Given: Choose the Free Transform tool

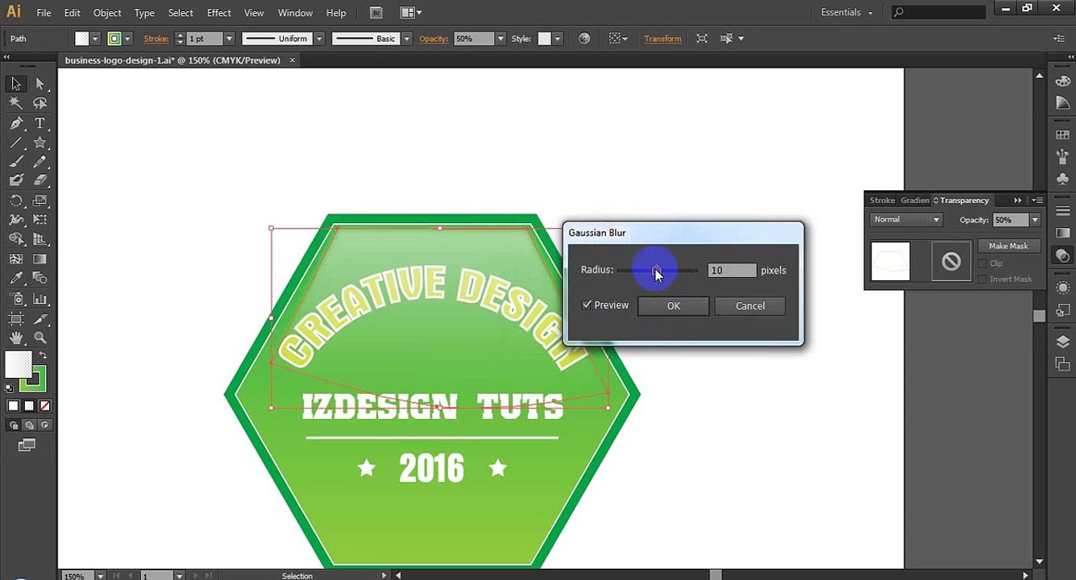Looking at the screenshot, I should click(x=39, y=220).
